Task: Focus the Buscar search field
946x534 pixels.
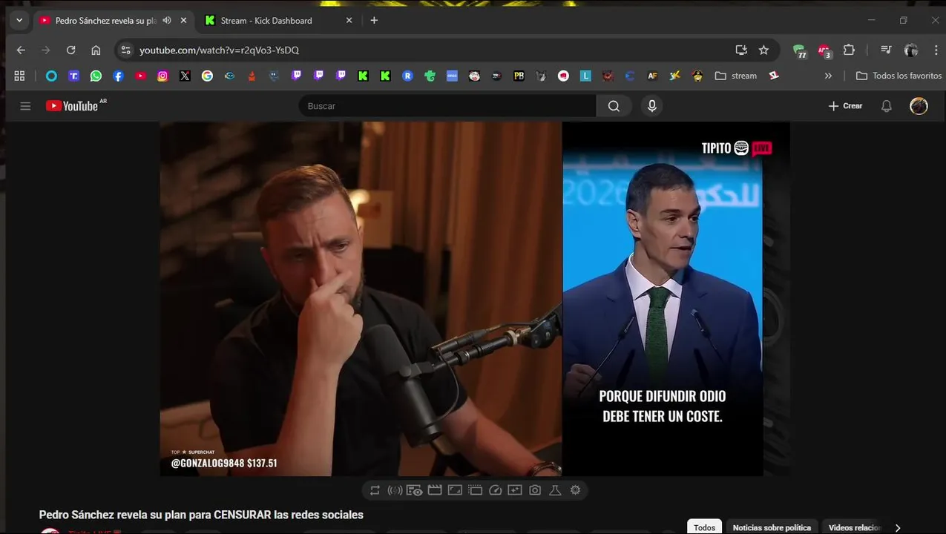Action: point(447,106)
